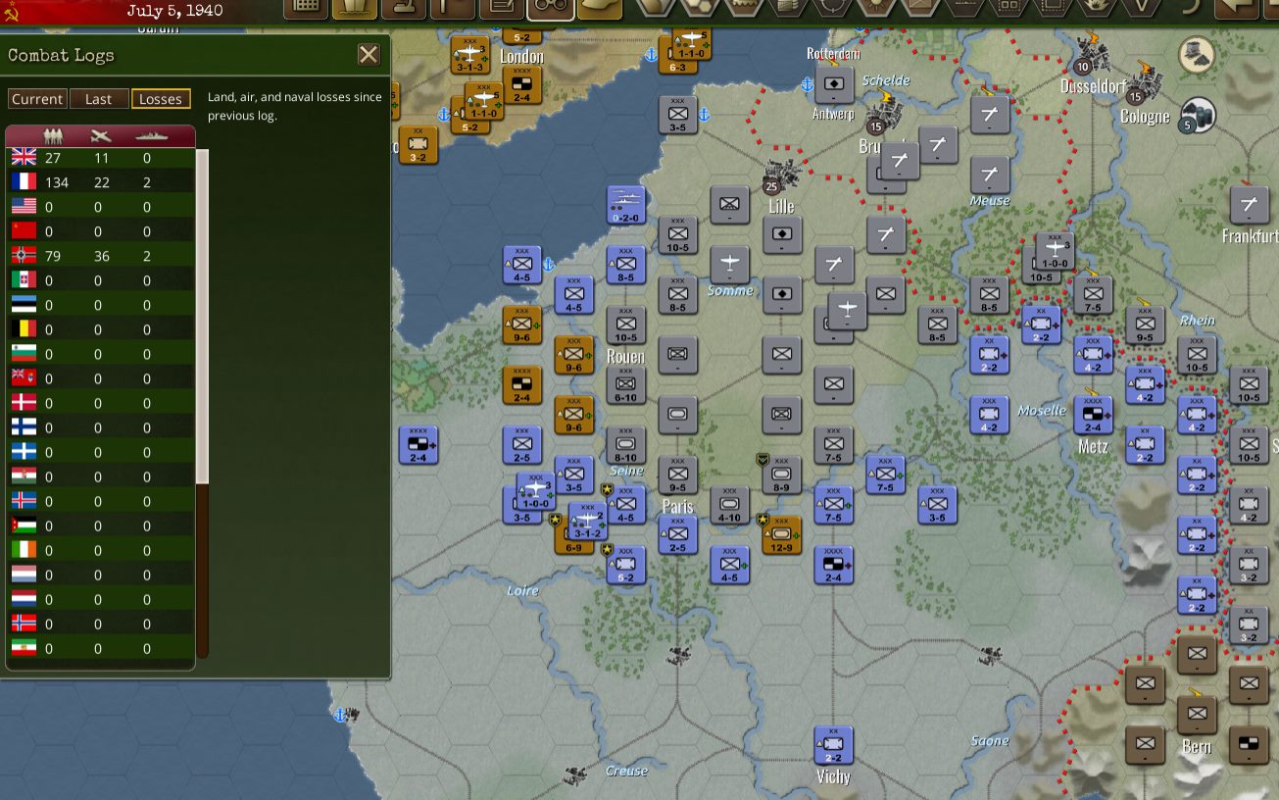Open the Last log tab
Viewport: 1279px width, 800px height.
99,99
